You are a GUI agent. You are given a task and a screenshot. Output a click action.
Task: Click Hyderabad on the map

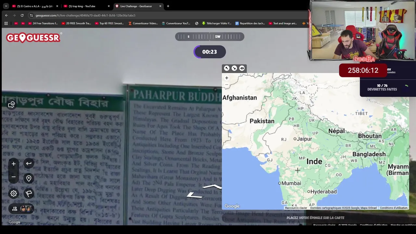point(322,192)
